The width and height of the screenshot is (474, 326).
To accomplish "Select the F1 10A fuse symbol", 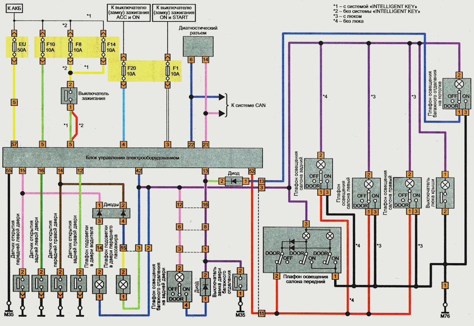I will [x=167, y=71].
